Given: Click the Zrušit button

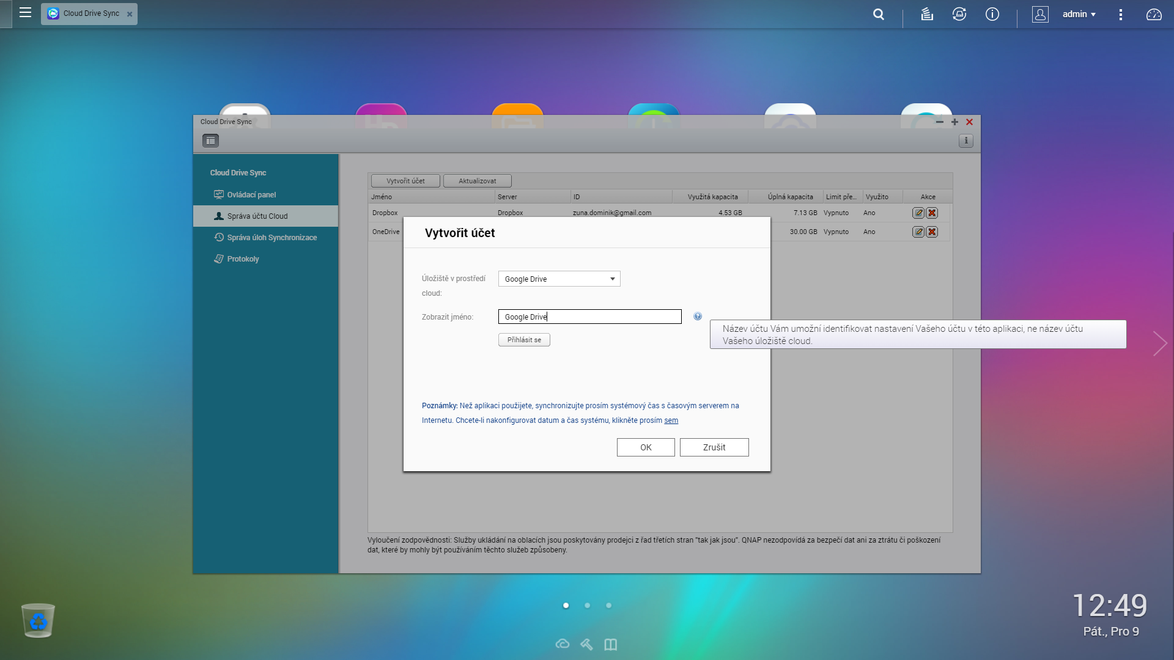Looking at the screenshot, I should tap(714, 447).
